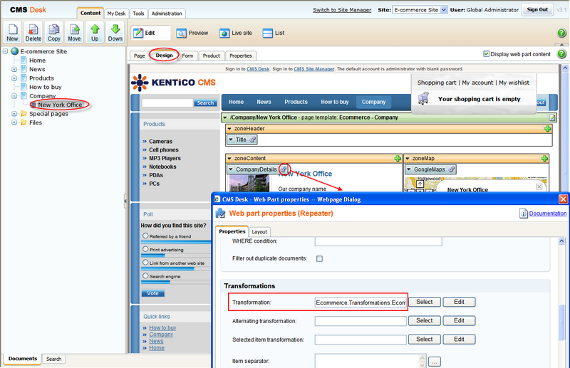Expand the News tree node
The height and width of the screenshot is (368, 570).
point(14,69)
